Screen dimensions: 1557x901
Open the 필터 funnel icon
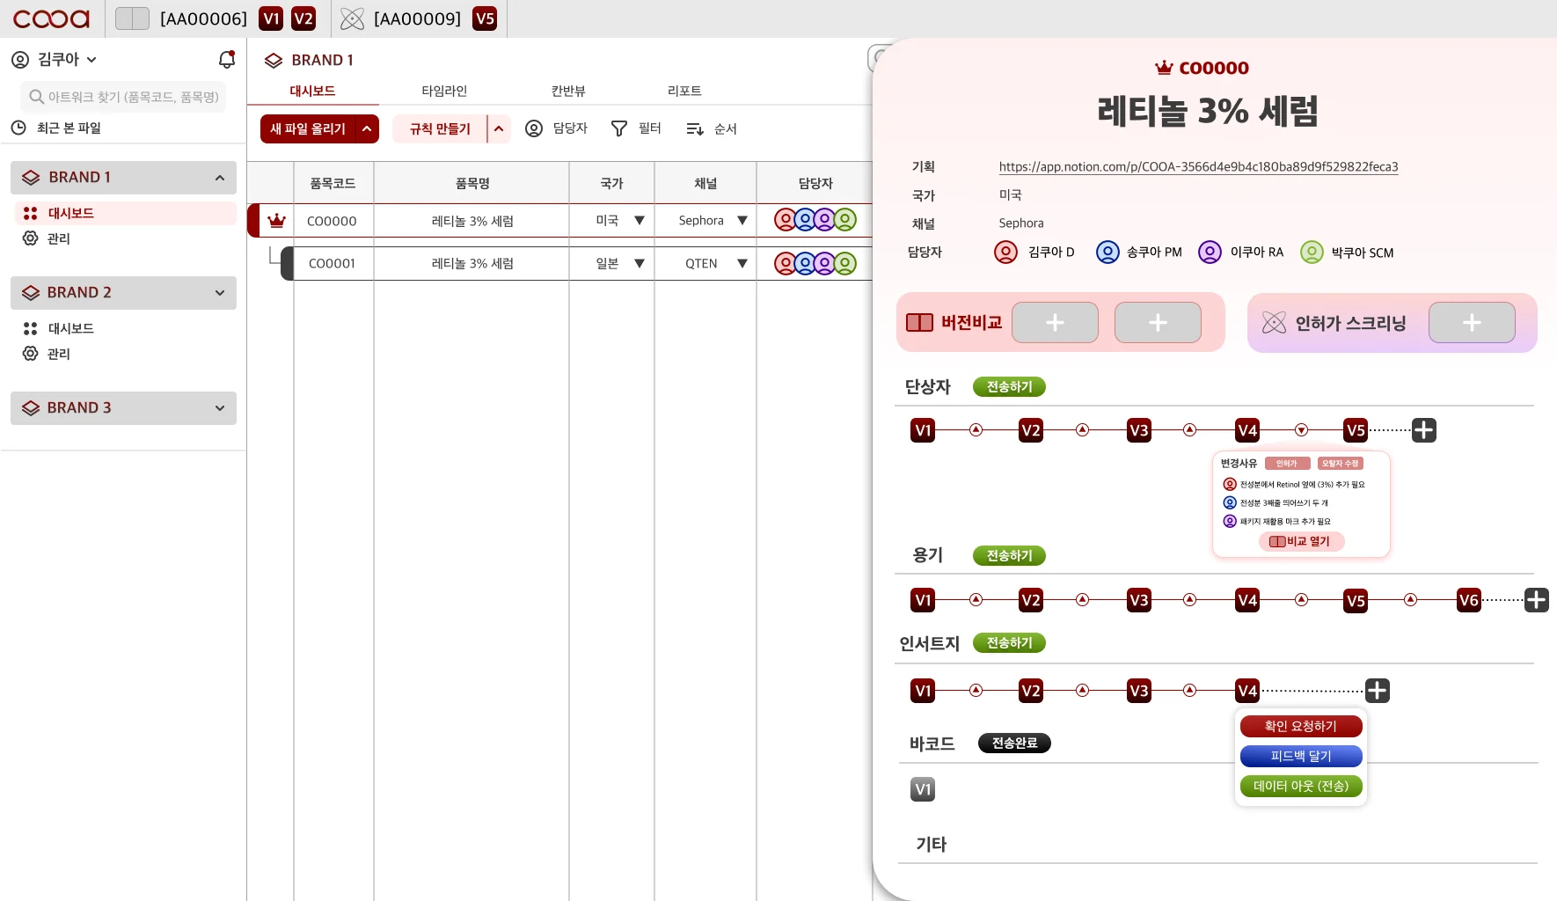point(619,128)
